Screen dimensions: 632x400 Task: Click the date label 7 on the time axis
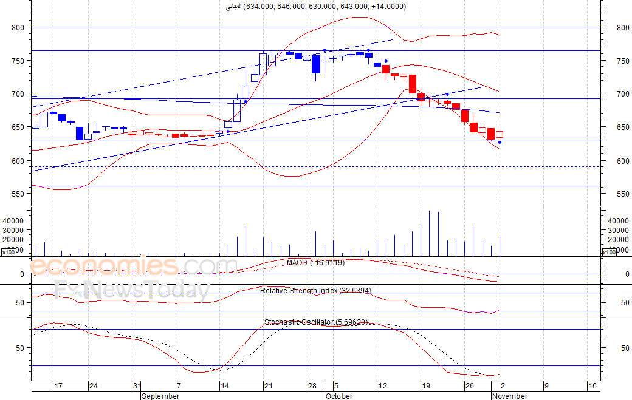pyautogui.click(x=179, y=386)
